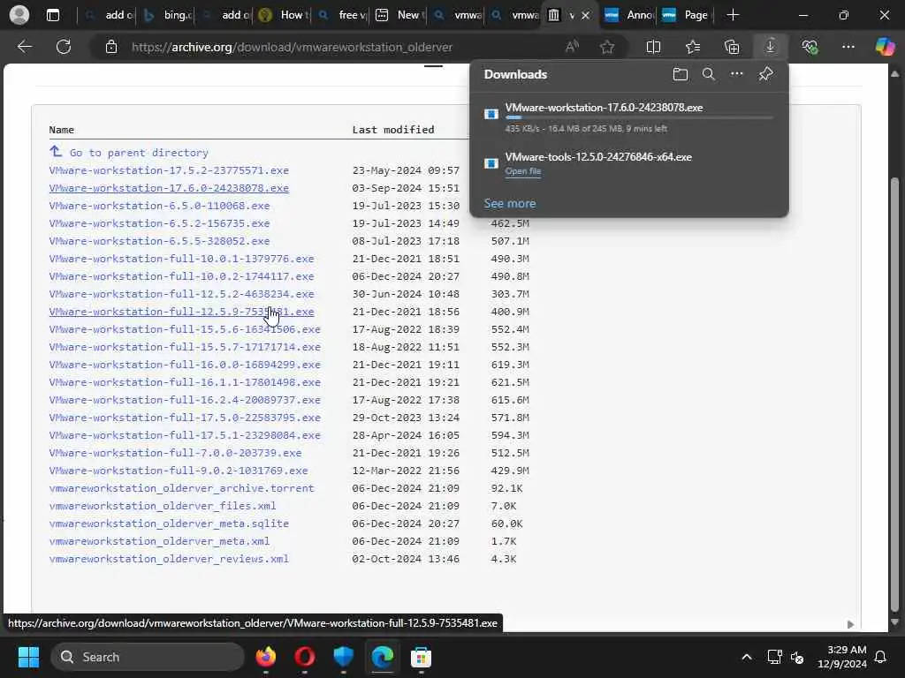Open Microsoft Store from taskbar
Viewport: 905px width, 678px height.
point(422,657)
